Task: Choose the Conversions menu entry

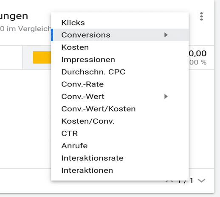Action: tap(120, 35)
